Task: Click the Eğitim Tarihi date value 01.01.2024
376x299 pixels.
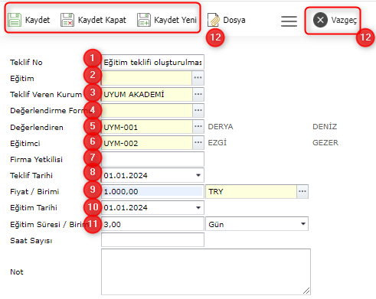Action: [x=126, y=207]
